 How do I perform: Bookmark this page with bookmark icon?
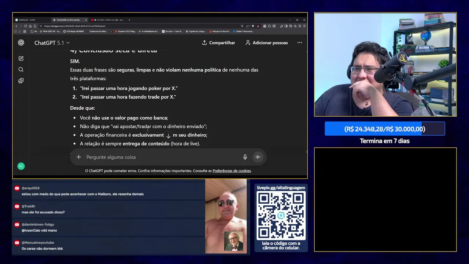coord(35,26)
